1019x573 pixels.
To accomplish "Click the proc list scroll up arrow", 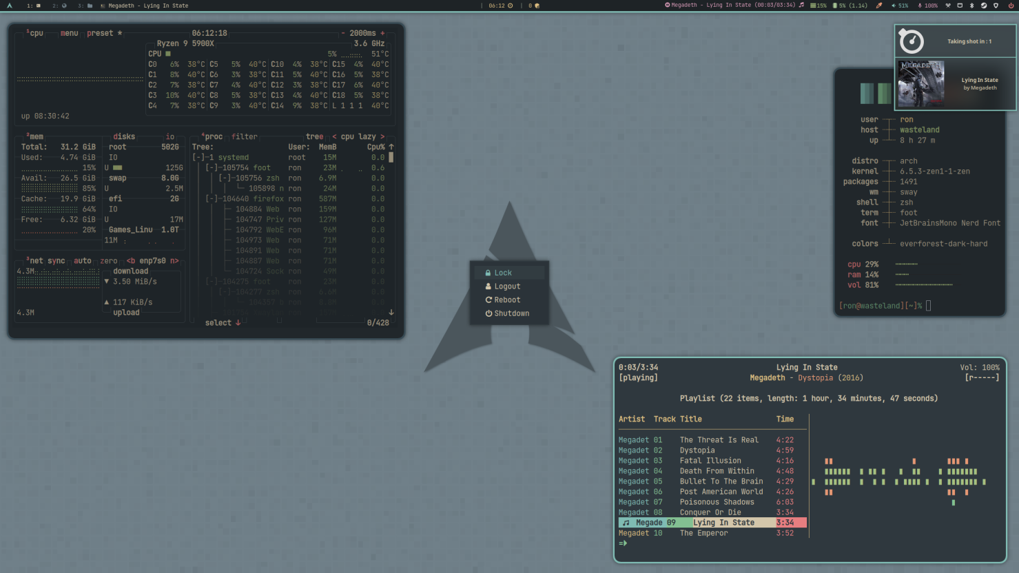I will tap(391, 147).
